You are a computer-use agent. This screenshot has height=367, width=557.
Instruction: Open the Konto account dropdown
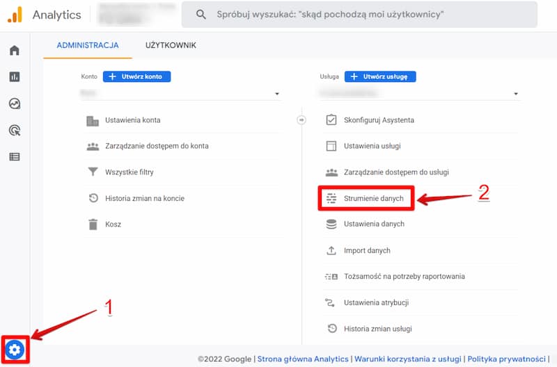pyautogui.click(x=180, y=94)
